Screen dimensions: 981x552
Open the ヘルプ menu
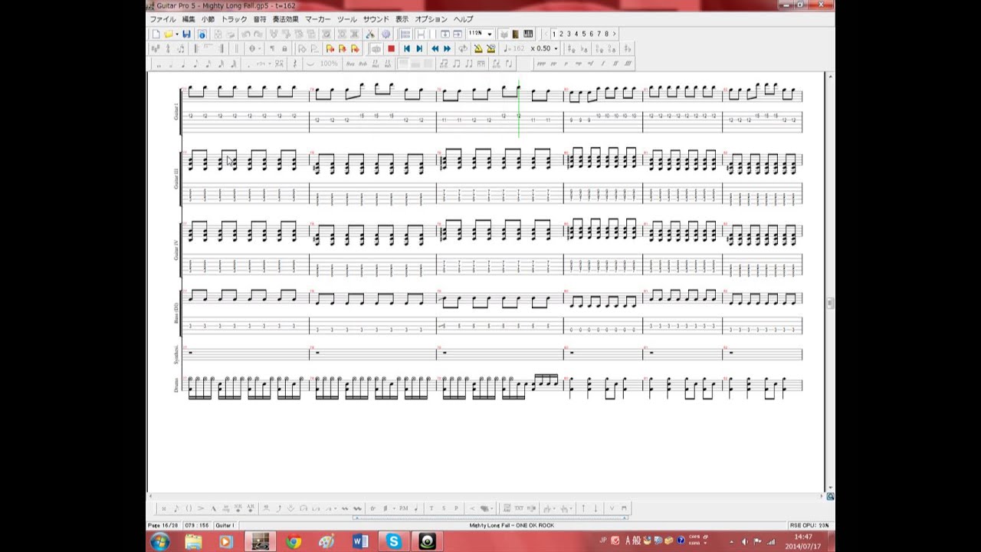click(x=463, y=19)
